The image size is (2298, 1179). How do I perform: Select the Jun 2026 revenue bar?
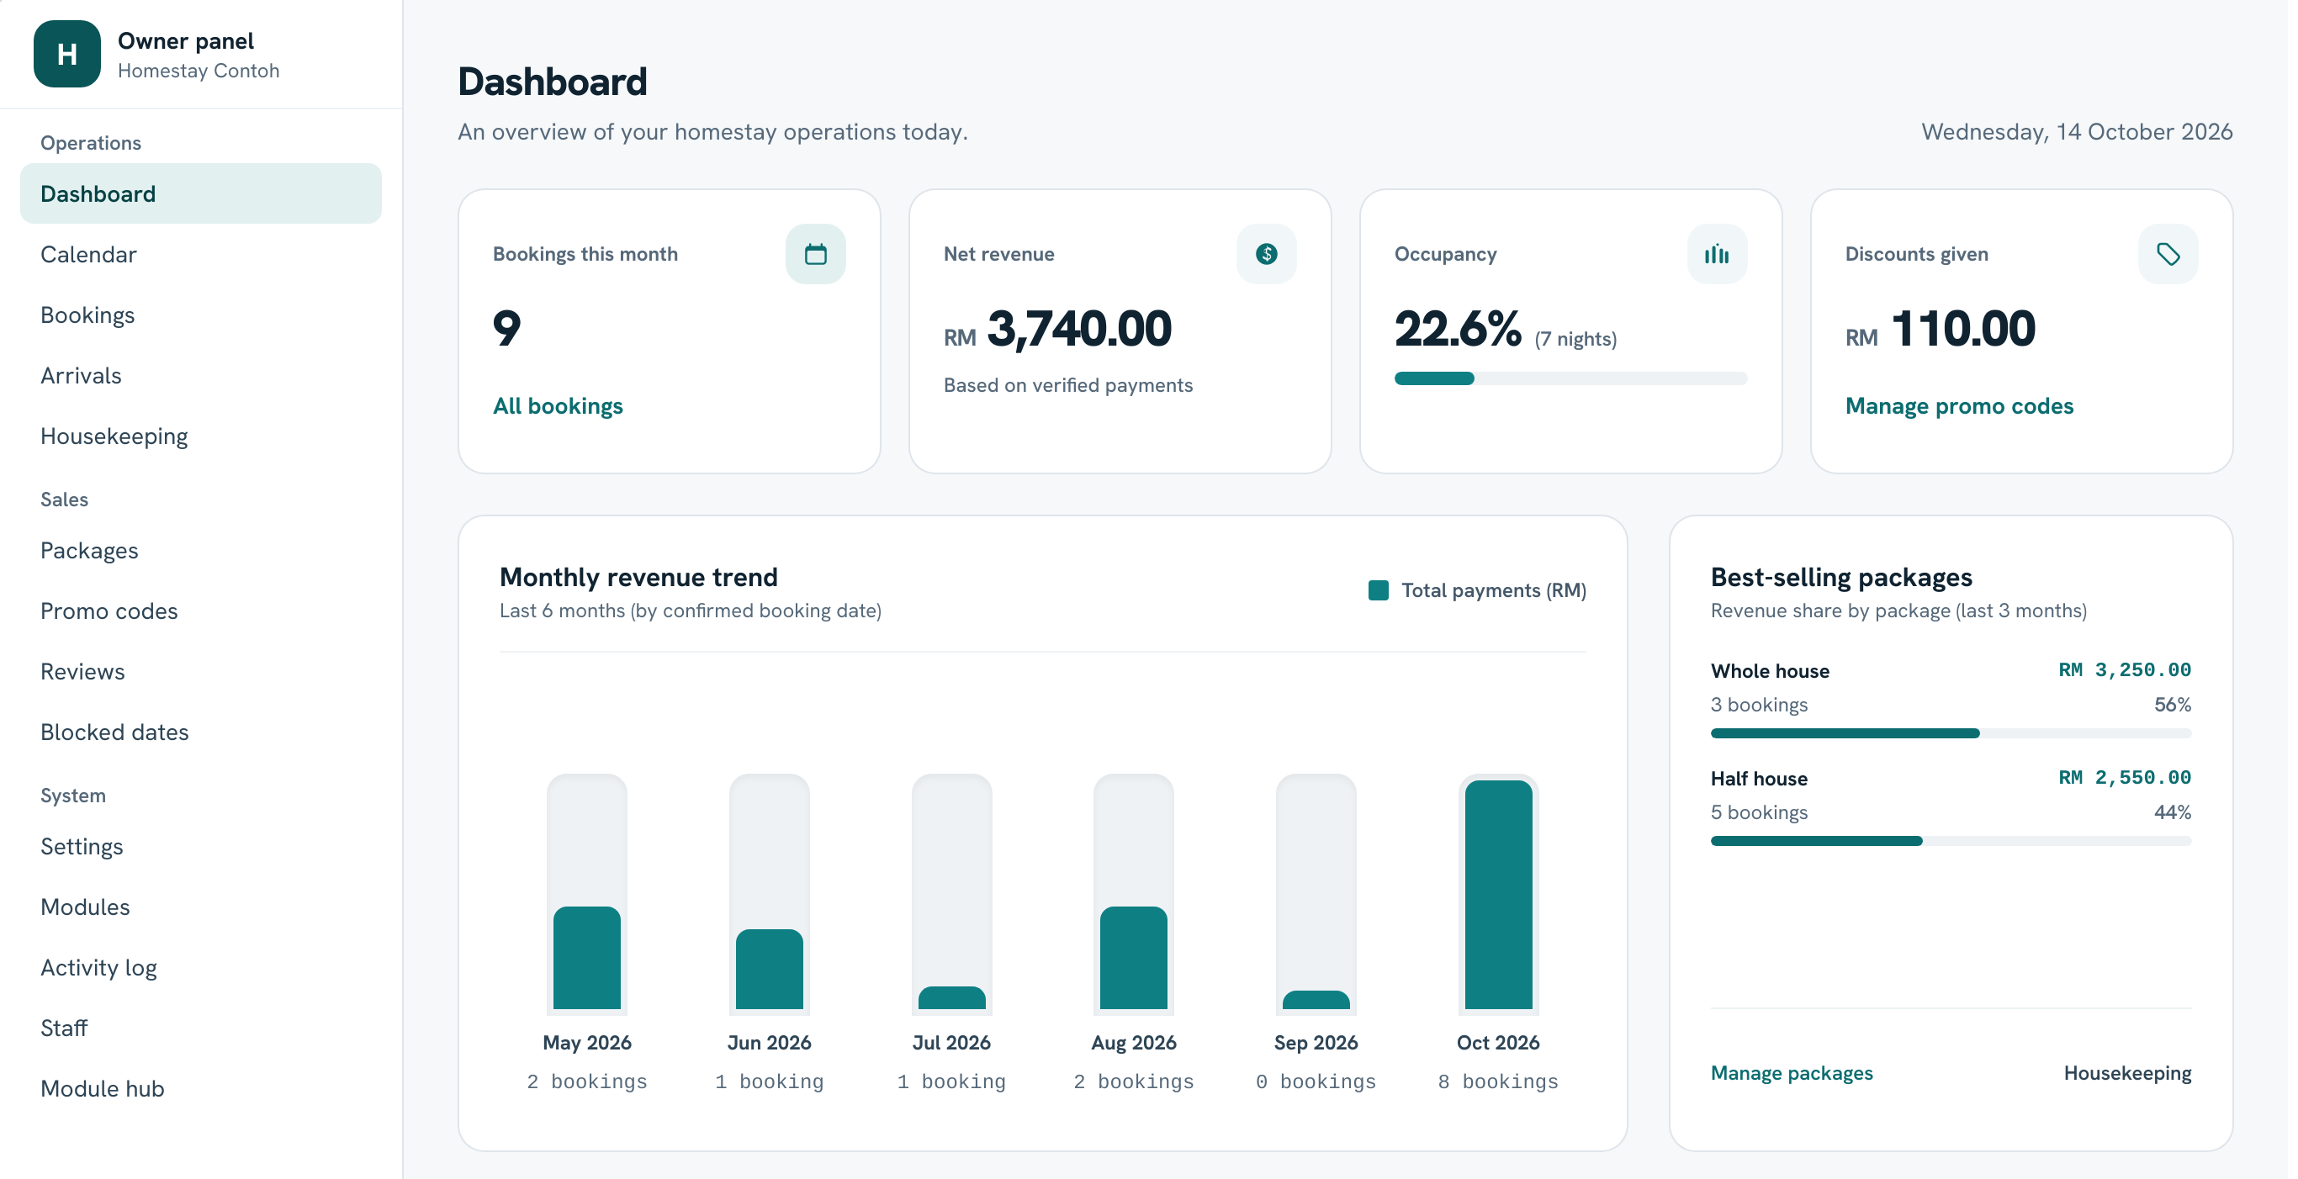(x=769, y=969)
